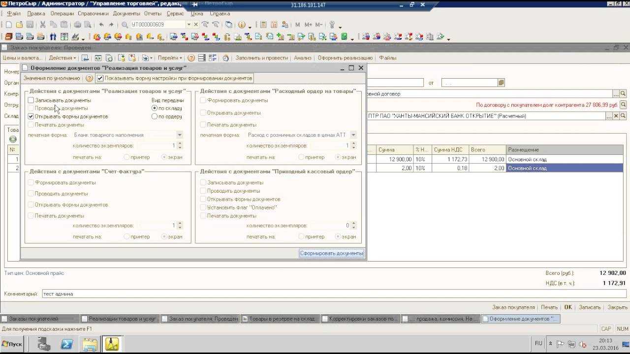This screenshot has width=630, height=354.
Task: Click the help icon next to Значения по умолчанию
Action: coord(89,78)
